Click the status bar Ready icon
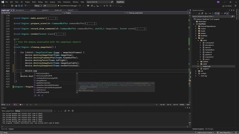The image size is (239, 134). coord(1,133)
